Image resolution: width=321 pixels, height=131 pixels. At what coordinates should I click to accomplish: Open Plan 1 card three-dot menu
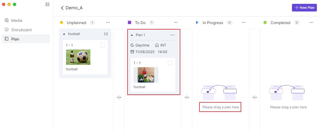(173, 35)
